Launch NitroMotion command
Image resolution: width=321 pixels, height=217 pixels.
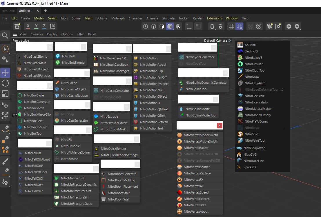152,58
